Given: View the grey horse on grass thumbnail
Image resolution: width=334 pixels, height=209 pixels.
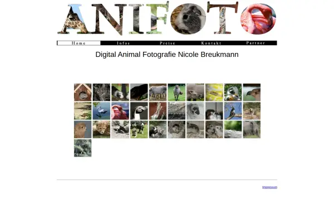Looking at the screenshot, I should 176,92.
